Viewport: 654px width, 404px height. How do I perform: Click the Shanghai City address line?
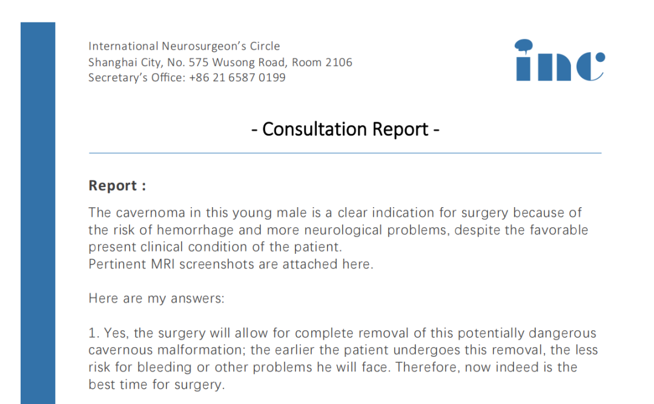coord(220,62)
